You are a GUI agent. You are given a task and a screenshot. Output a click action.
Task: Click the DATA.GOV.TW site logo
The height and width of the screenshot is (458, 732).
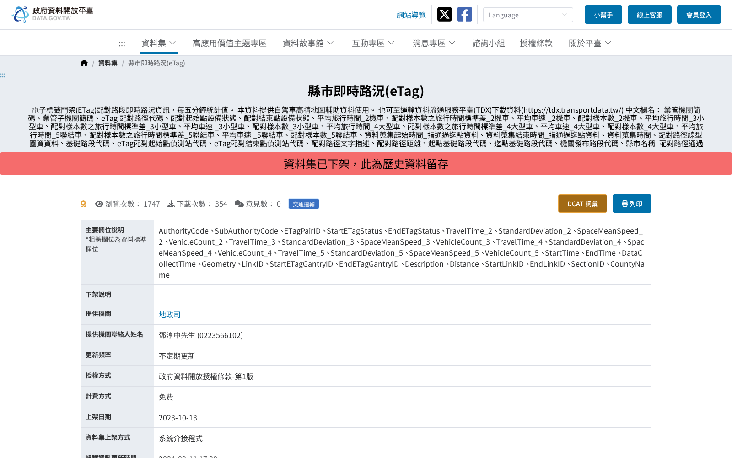point(53,14)
